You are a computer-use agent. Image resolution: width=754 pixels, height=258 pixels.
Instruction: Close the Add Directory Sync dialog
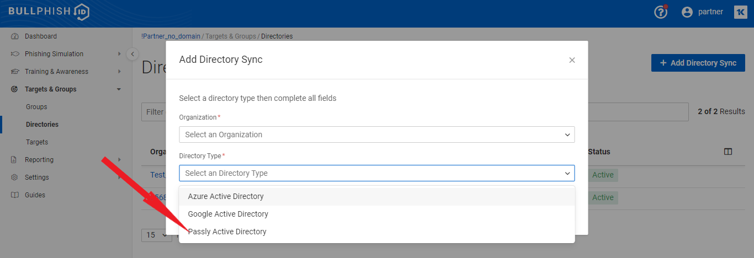point(572,60)
